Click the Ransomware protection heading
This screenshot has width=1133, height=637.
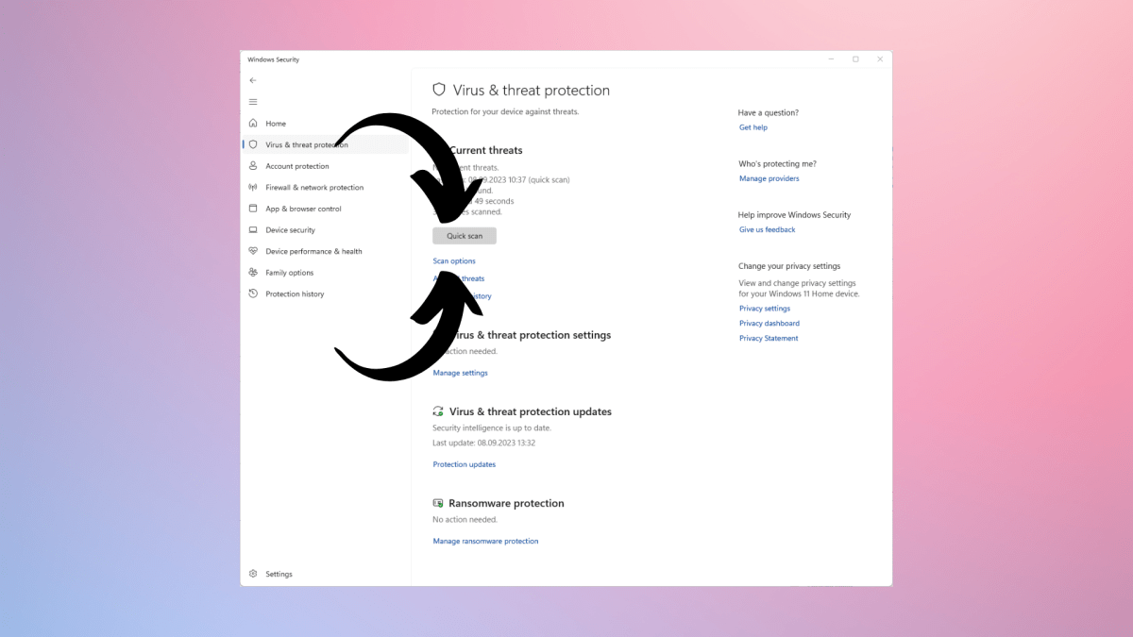506,503
